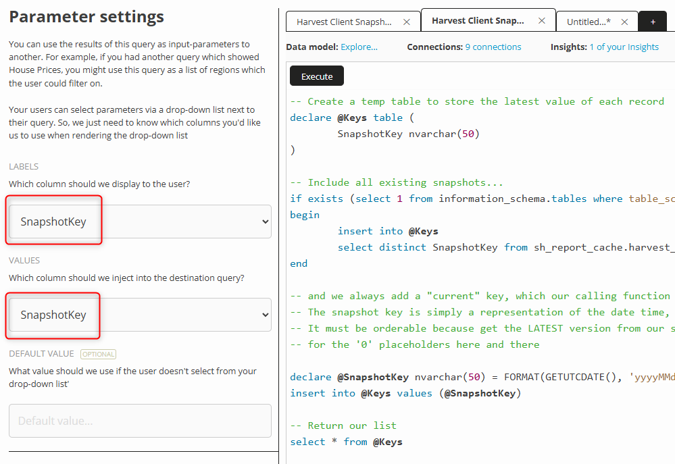Open a new query tab via plus icon
This screenshot has width=675, height=464.
(652, 22)
